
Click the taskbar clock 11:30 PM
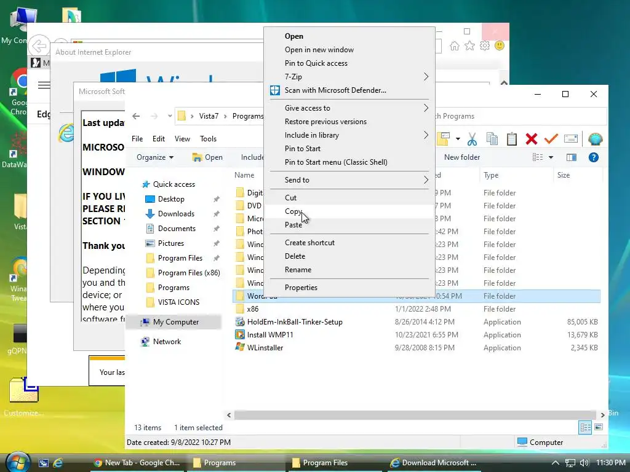tap(611, 463)
